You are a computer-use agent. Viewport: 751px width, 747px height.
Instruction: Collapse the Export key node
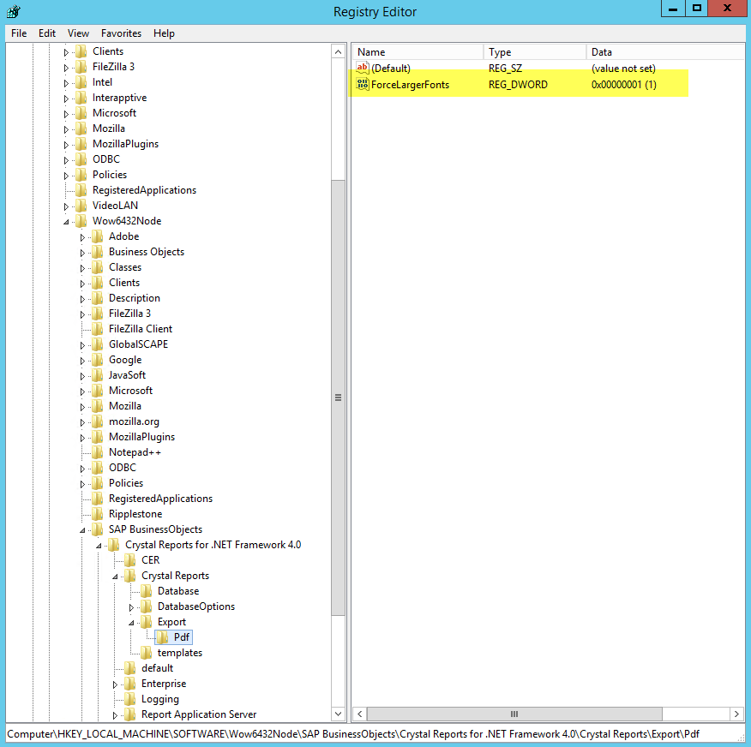[x=131, y=623]
